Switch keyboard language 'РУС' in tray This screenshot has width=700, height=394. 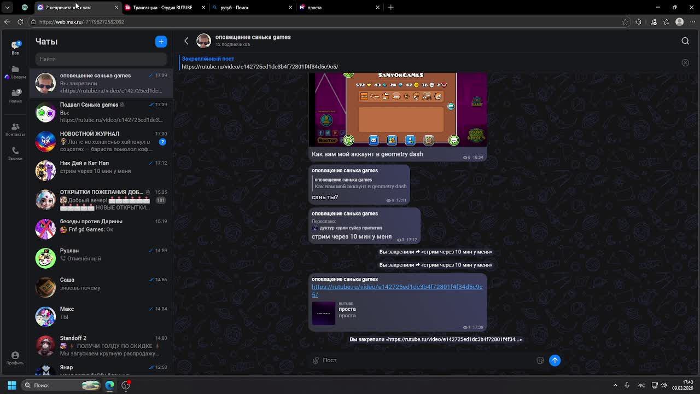coord(641,385)
